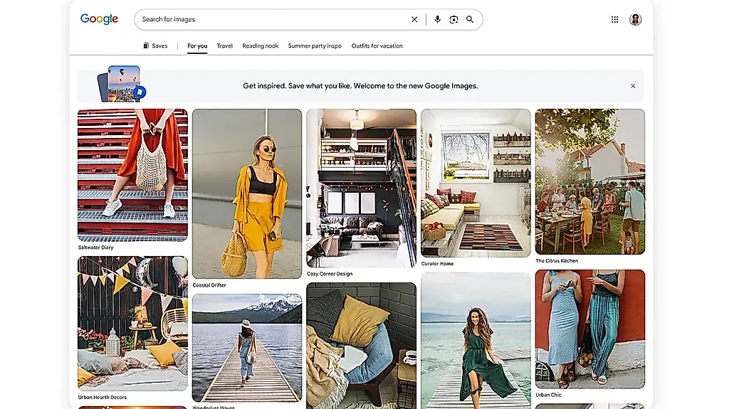The height and width of the screenshot is (409, 729).
Task: Open the Google apps grid
Action: (x=614, y=19)
